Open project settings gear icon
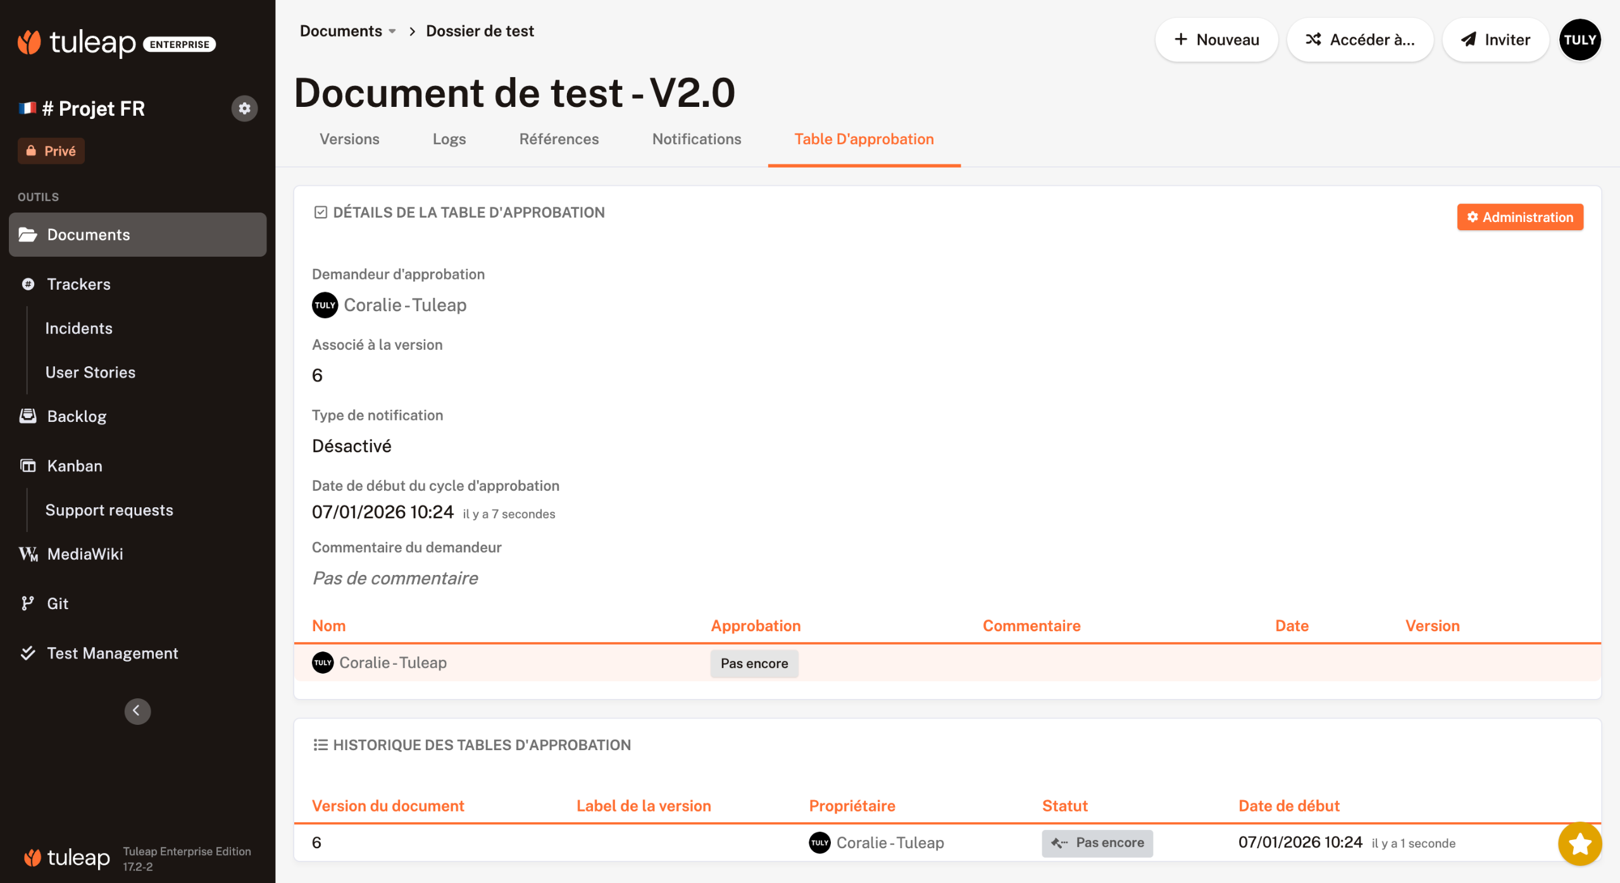 pos(244,108)
